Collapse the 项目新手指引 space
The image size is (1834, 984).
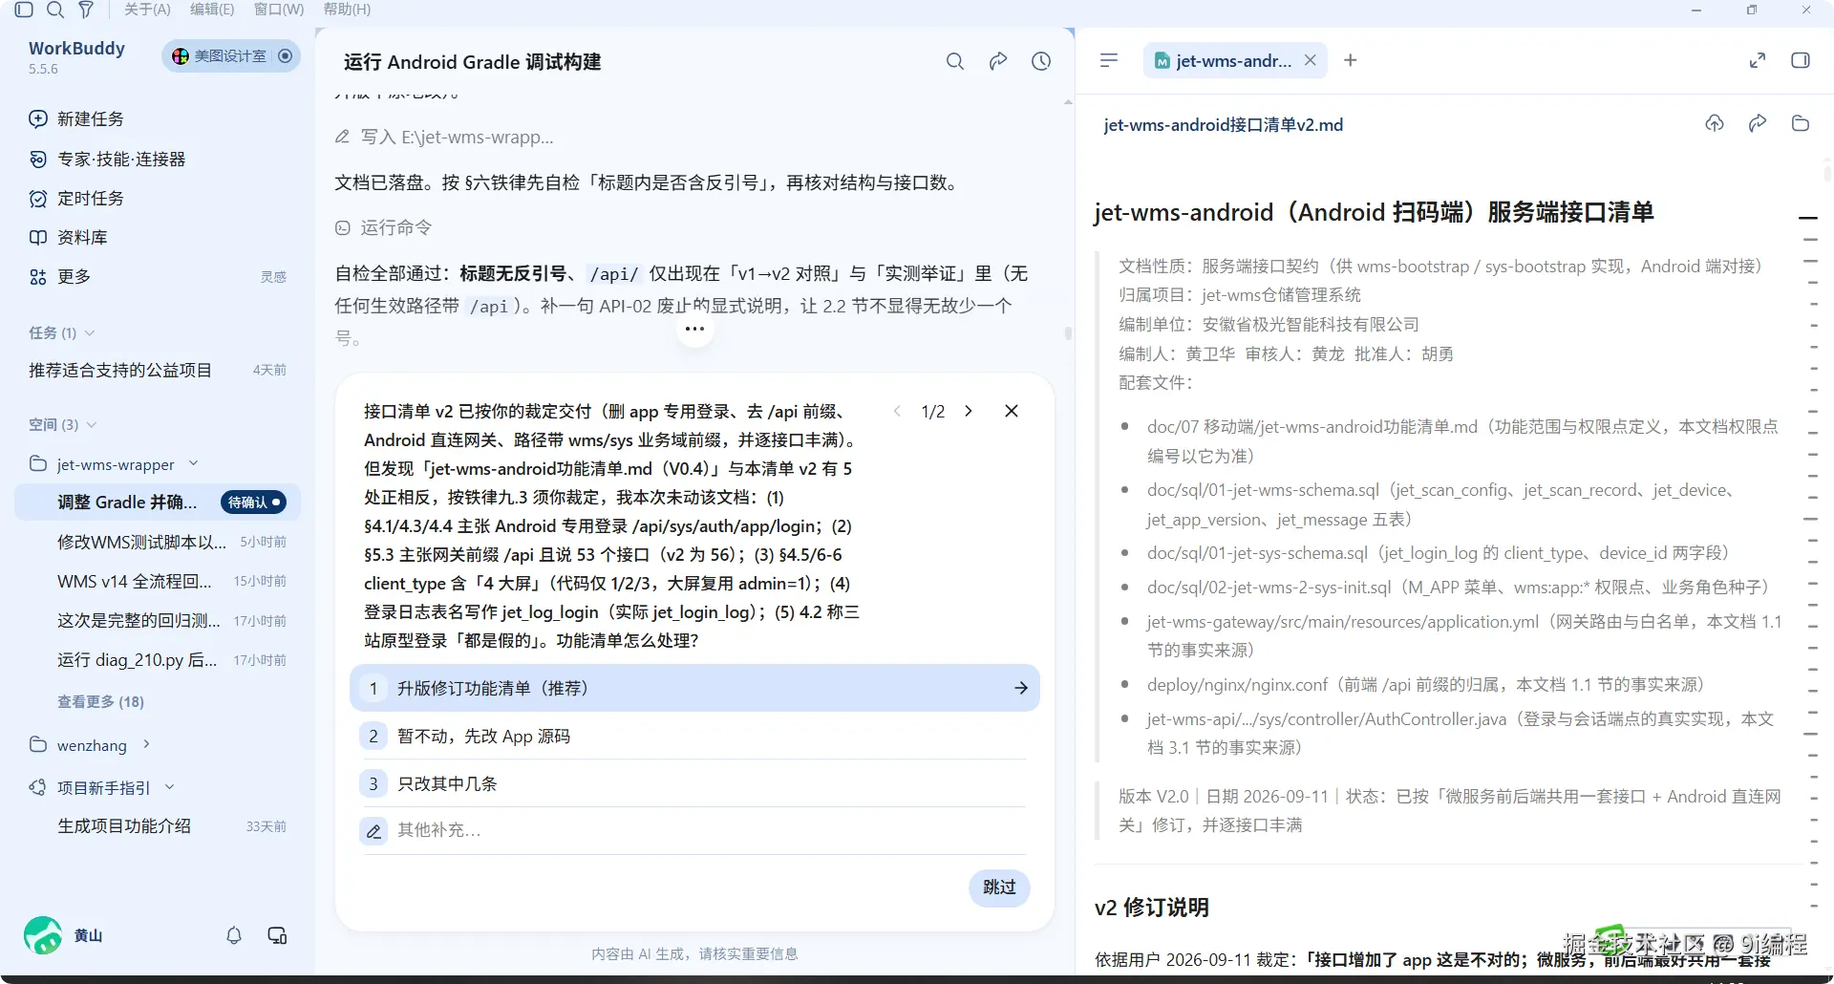(170, 787)
